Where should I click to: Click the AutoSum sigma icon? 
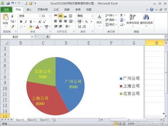[122, 15]
